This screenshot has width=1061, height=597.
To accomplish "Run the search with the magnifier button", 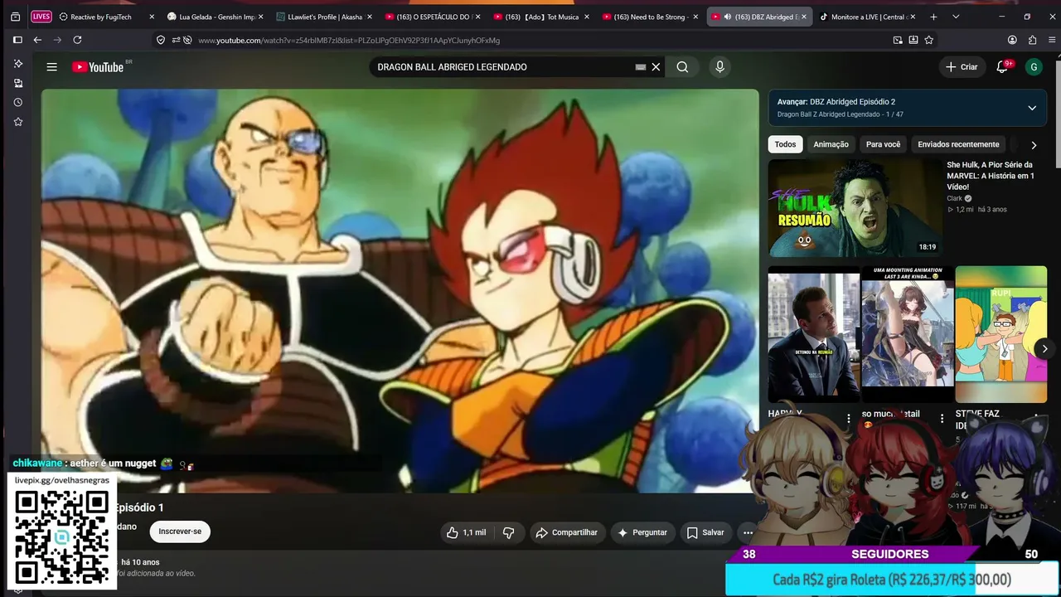I will (682, 67).
